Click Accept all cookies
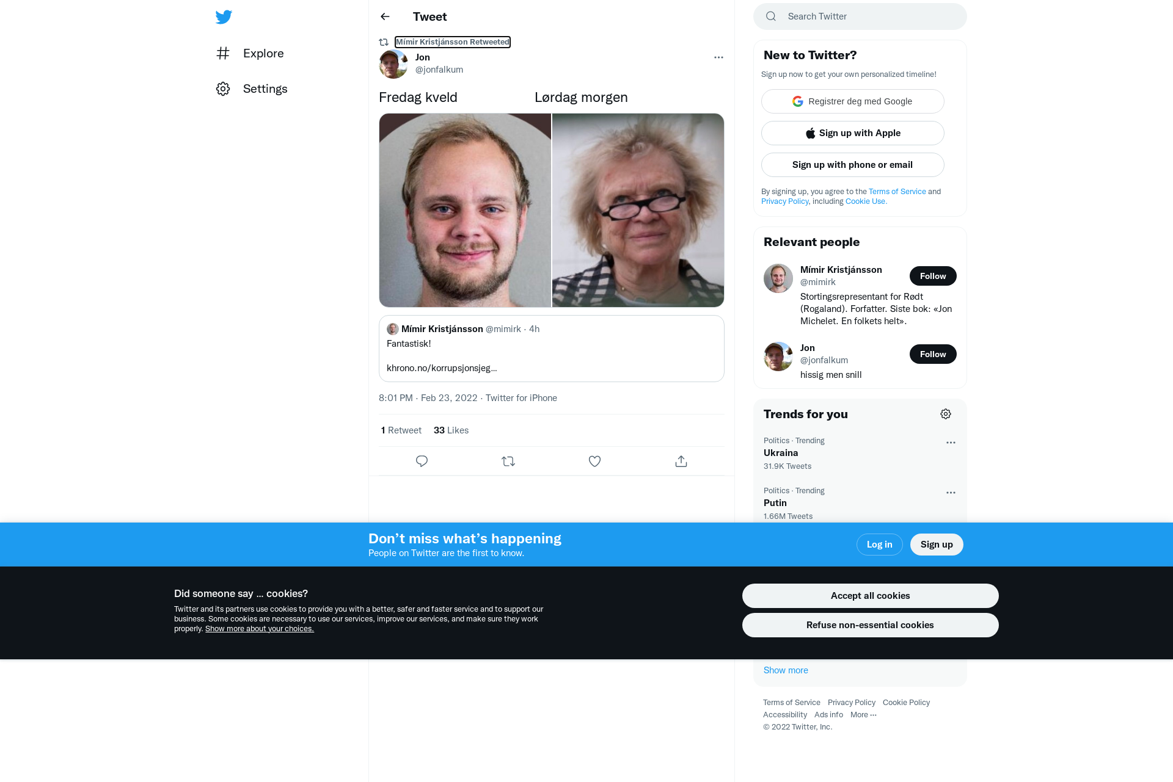Screen dimensions: 1173x782 click(x=870, y=596)
